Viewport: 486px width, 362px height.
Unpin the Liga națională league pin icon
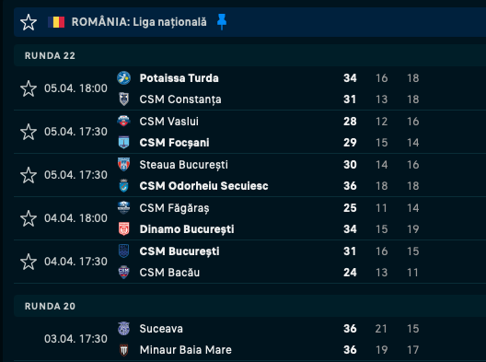click(222, 22)
